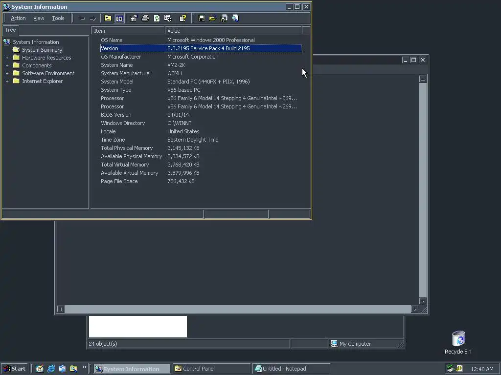Toggle the Show/Hide Console Tree icon
The height and width of the screenshot is (375, 501).
119,18
